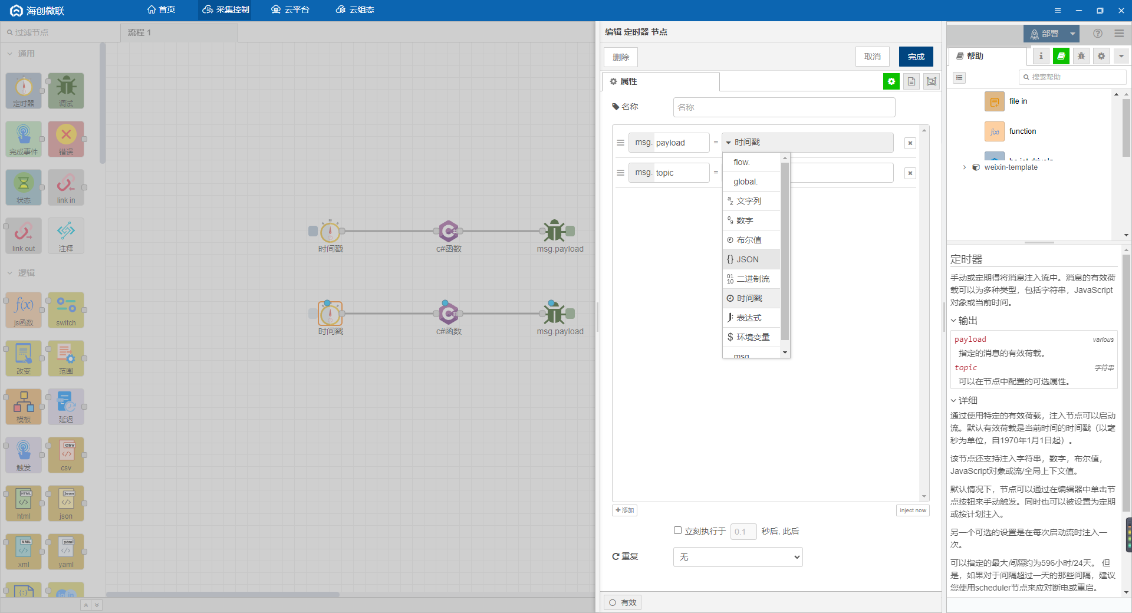This screenshot has width=1132, height=613.
Task: Remove the msg.payload property row
Action: (910, 143)
